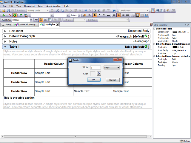Click the Undo arrow icon
The height and width of the screenshot is (143, 191).
pyautogui.click(x=86, y=11)
